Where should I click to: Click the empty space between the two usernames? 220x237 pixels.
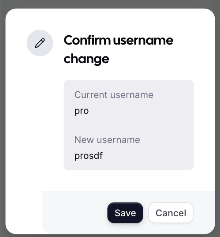[129, 125]
